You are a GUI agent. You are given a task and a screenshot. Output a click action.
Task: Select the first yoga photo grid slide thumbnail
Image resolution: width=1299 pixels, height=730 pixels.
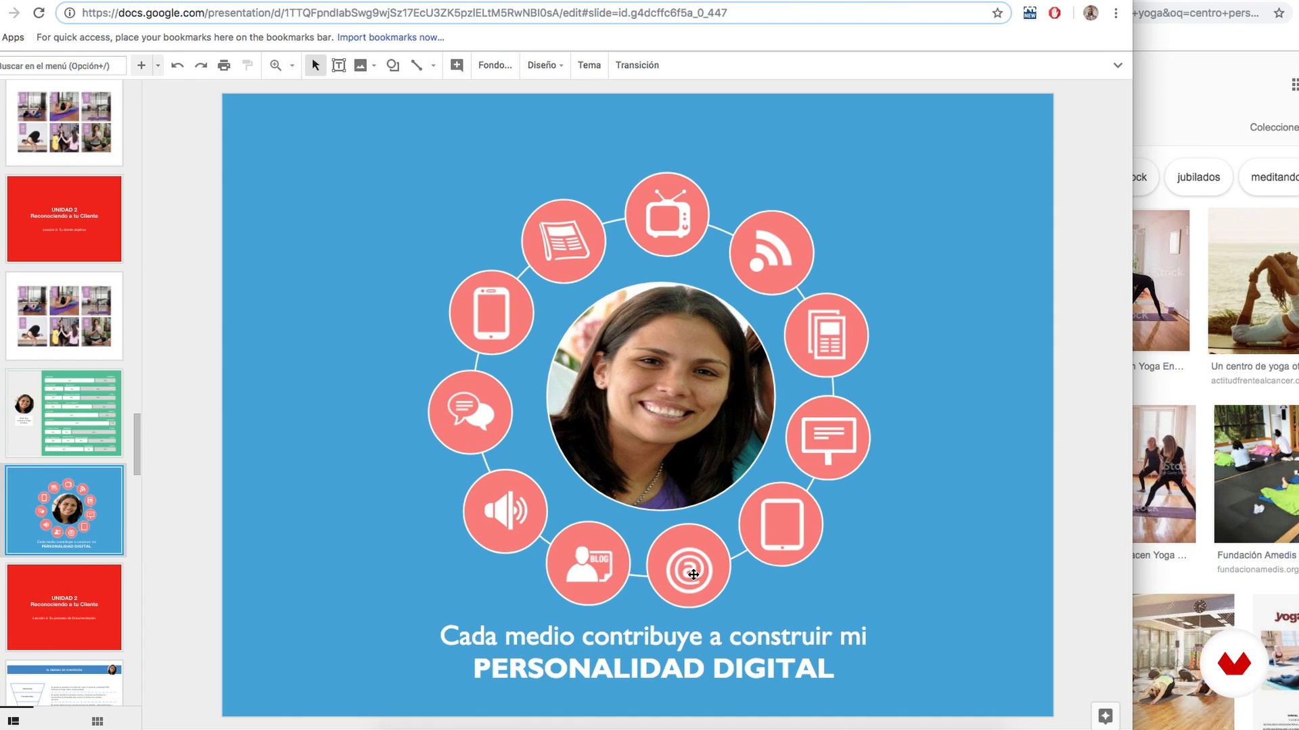64,122
